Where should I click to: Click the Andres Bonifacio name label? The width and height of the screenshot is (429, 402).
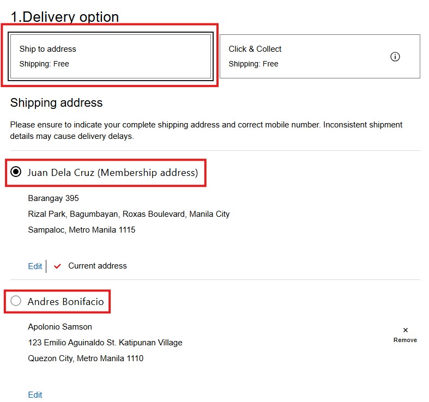pyautogui.click(x=65, y=301)
